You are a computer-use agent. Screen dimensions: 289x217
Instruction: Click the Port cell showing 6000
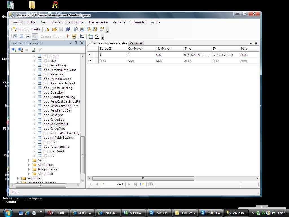pos(249,55)
